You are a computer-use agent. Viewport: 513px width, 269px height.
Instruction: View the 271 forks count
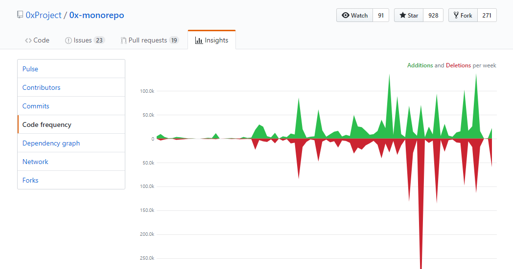487,15
